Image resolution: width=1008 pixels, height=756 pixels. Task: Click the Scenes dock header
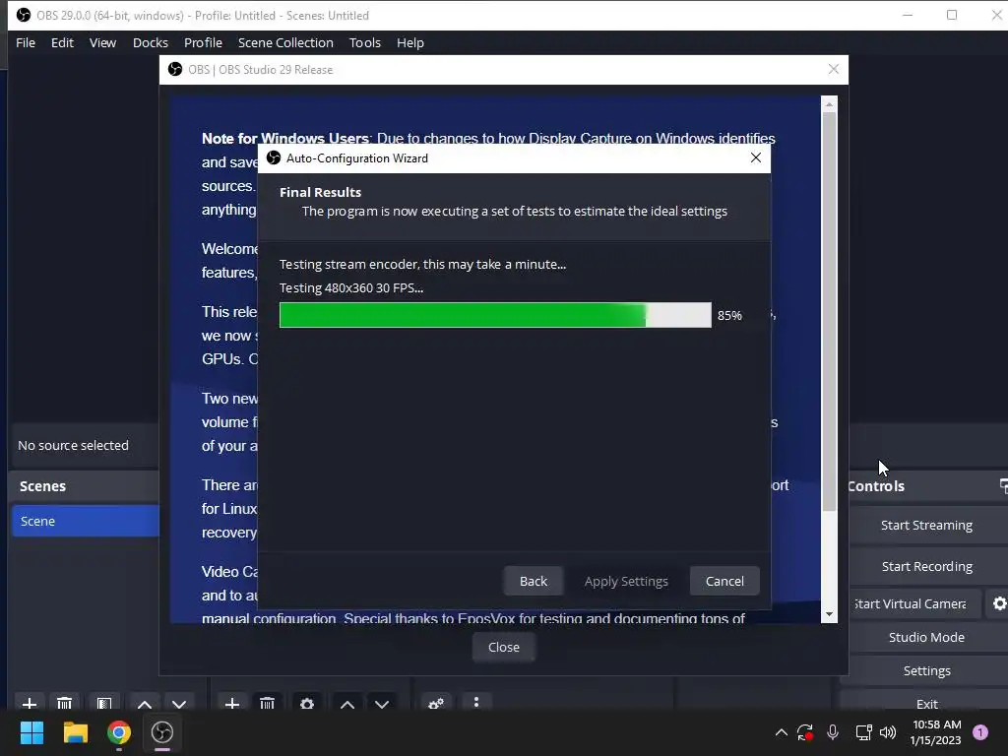tap(86, 485)
